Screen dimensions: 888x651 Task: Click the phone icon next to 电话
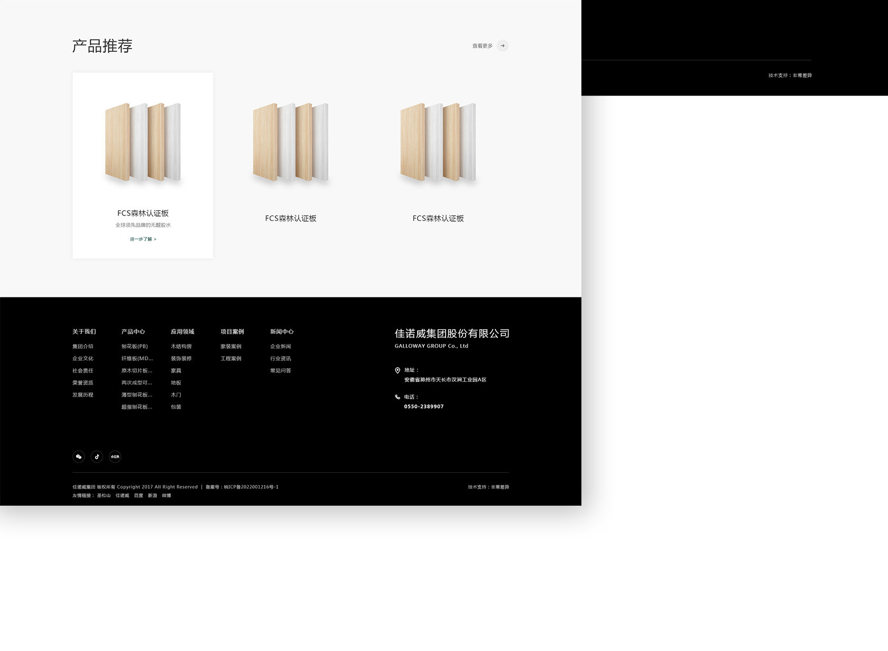coord(397,397)
